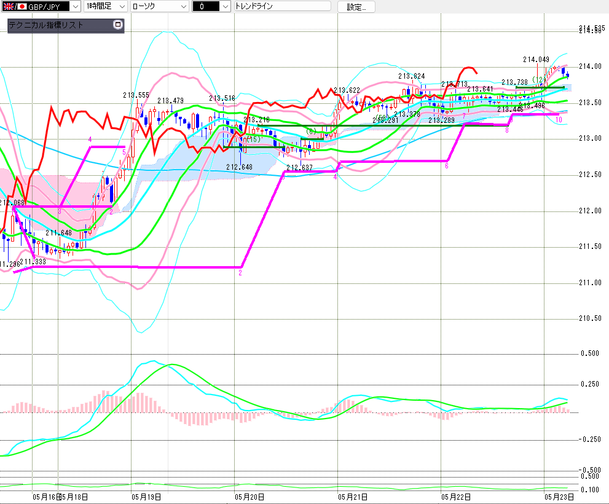Click the 210.50 price axis value
Viewport: 609px width, 504px height.
tap(590, 318)
